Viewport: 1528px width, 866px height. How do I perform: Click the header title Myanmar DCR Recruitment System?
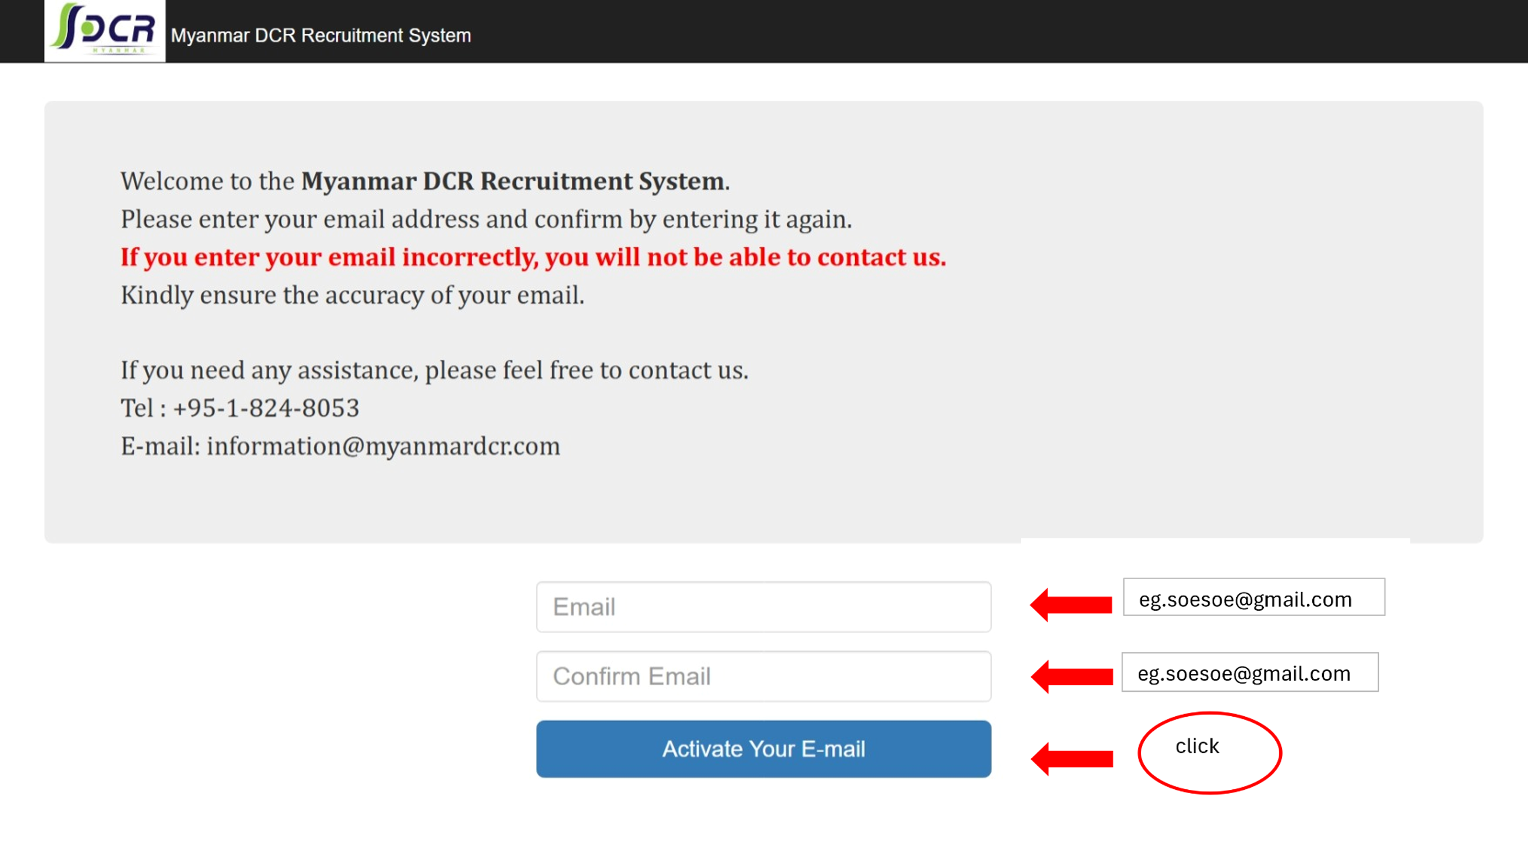point(321,36)
